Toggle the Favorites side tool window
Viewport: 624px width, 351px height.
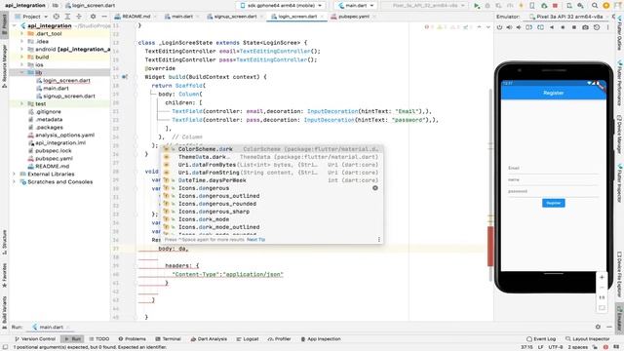[4, 275]
